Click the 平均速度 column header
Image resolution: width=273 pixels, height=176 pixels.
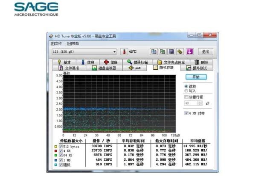[197, 141]
